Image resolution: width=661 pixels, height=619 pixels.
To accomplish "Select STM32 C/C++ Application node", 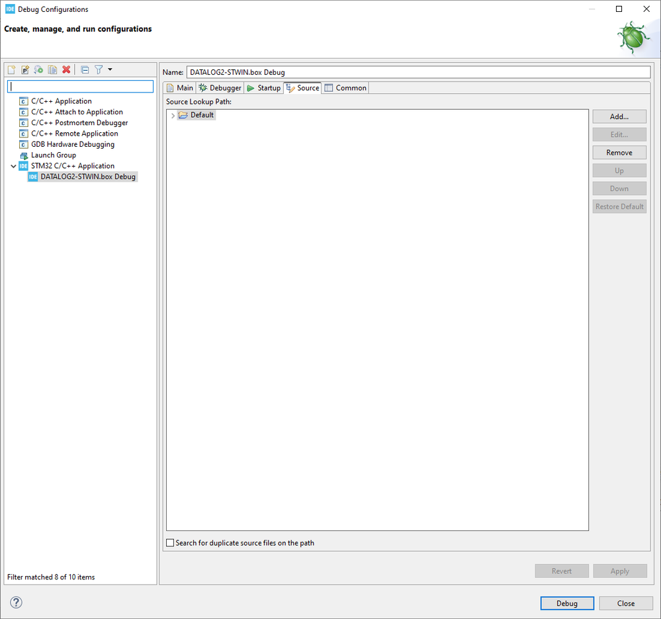I will coord(73,165).
